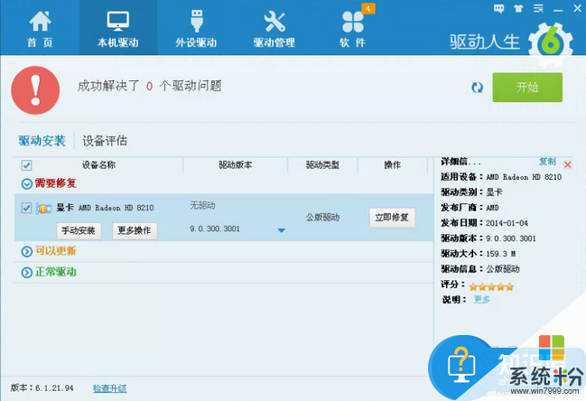Viewport: 586px width, 401px height.
Task: Click the 版本 6.1.21.94 label
Action: [42, 388]
